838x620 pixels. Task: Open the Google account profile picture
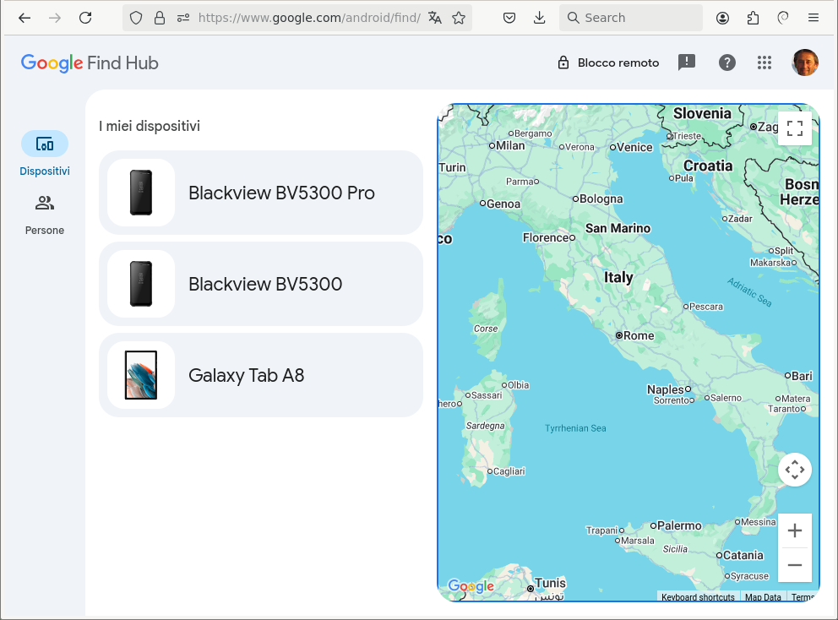pyautogui.click(x=805, y=63)
